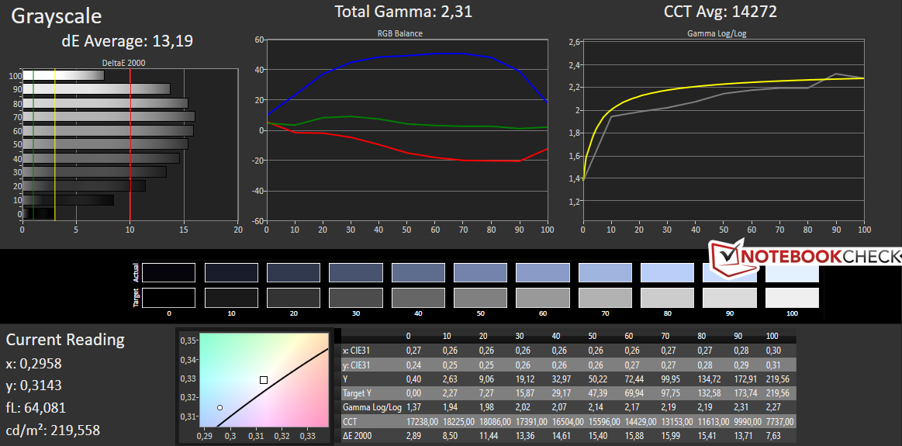This screenshot has width=902, height=446.
Task: Click the Target color swatch for 100
Action: [x=792, y=298]
